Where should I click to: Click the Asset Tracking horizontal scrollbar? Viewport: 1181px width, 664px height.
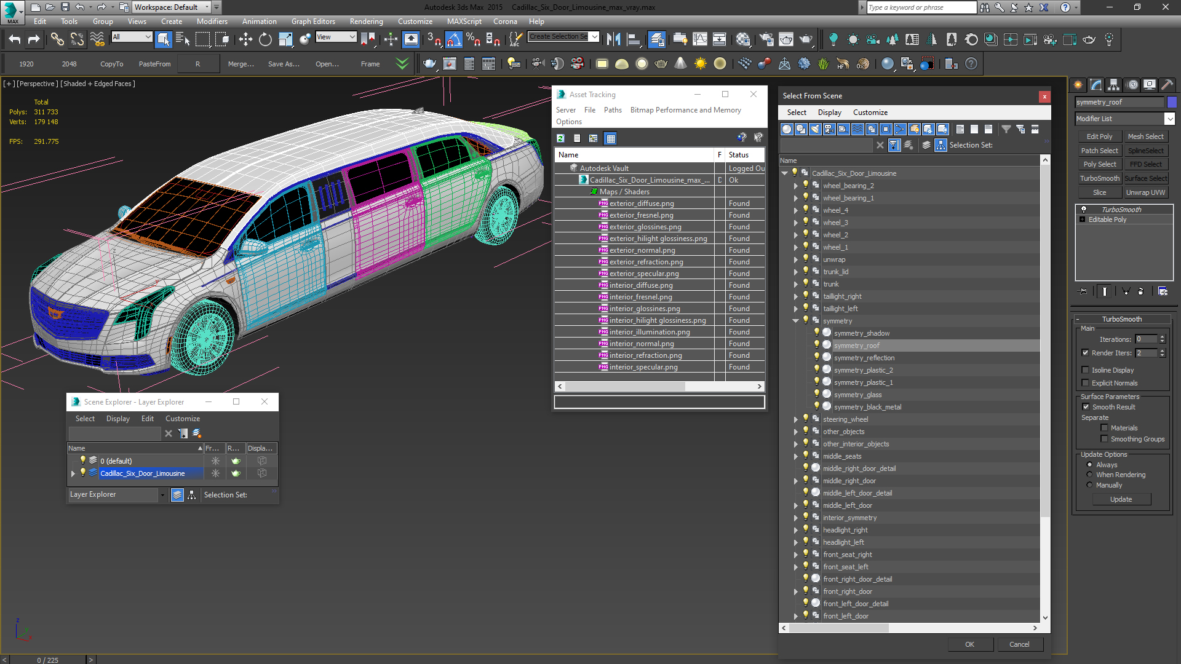[660, 387]
